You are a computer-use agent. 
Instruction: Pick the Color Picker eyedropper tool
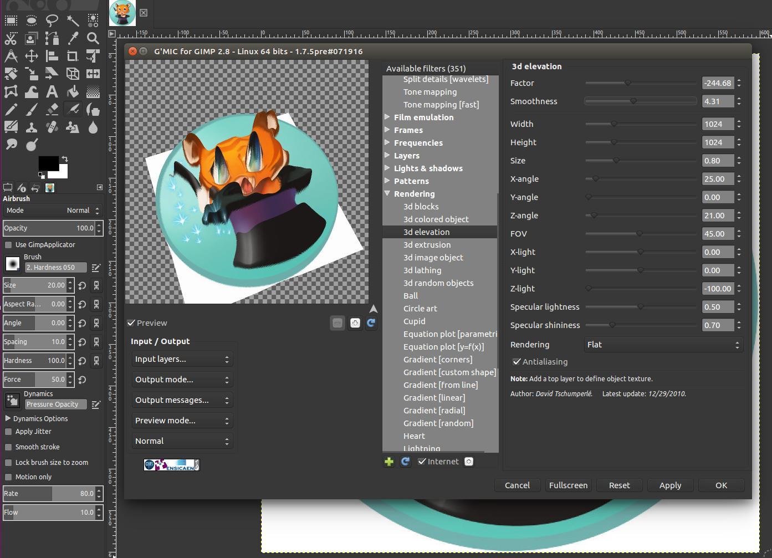tap(72, 38)
